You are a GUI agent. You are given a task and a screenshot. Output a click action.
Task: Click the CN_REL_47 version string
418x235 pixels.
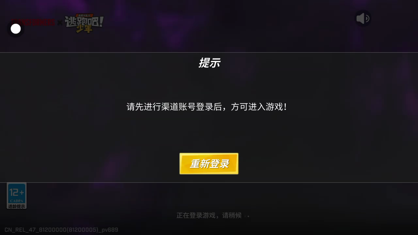coord(61,230)
